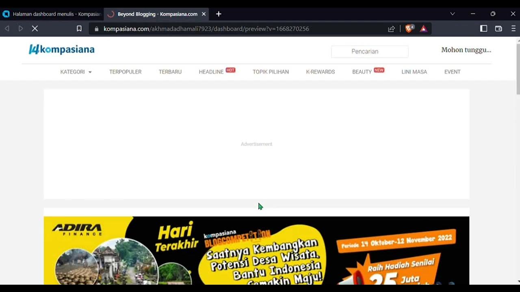Open the Adira Finance blog competition banner
This screenshot has height=292, width=520.
[256, 250]
